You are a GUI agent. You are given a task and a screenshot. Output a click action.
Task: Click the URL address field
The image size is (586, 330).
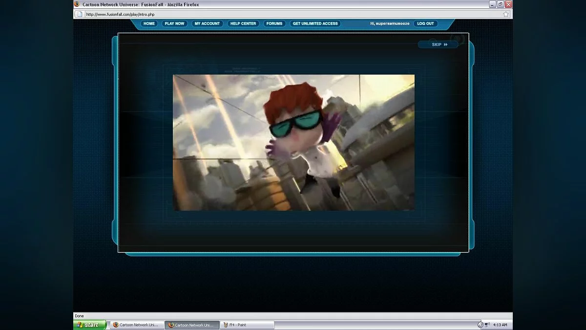coord(293,14)
